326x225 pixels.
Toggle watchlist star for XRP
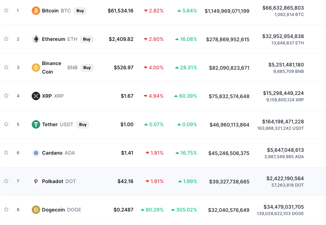[6, 96]
